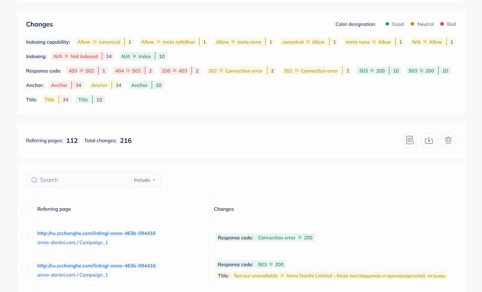482x292 pixels.
Task: Click the yellow Neutral color dot
Action: click(x=412, y=24)
